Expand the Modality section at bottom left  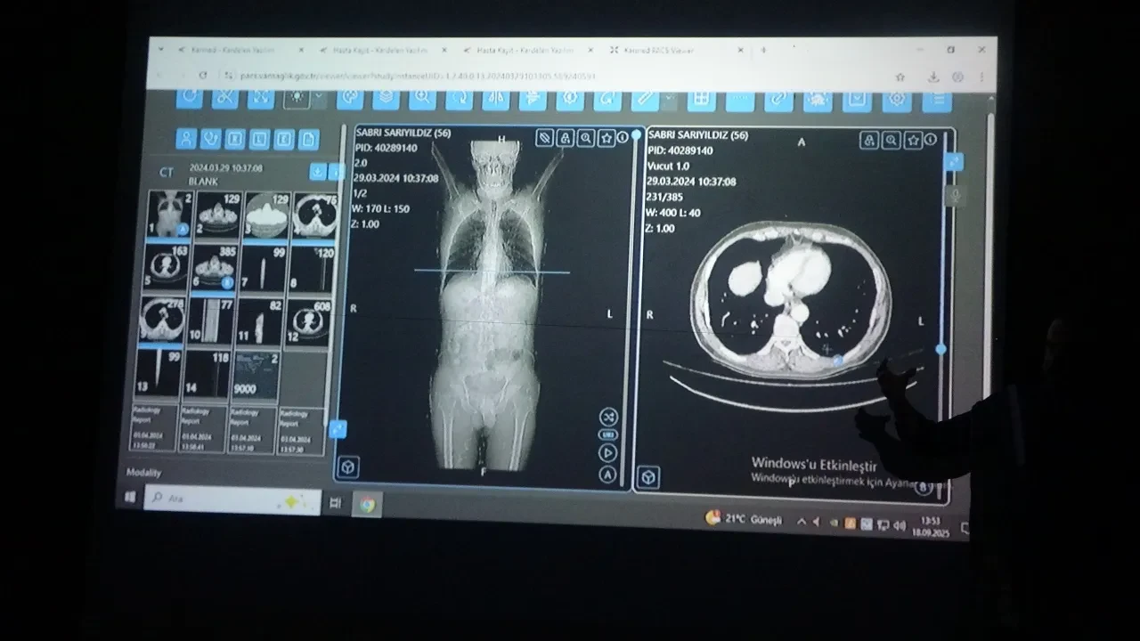point(142,473)
